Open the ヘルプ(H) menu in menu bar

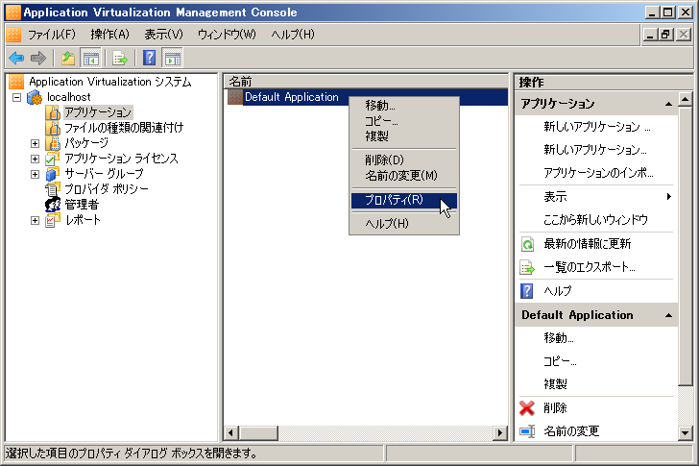click(293, 35)
